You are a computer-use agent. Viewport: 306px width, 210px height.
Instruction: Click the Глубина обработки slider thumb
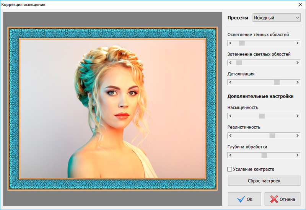click(264, 155)
